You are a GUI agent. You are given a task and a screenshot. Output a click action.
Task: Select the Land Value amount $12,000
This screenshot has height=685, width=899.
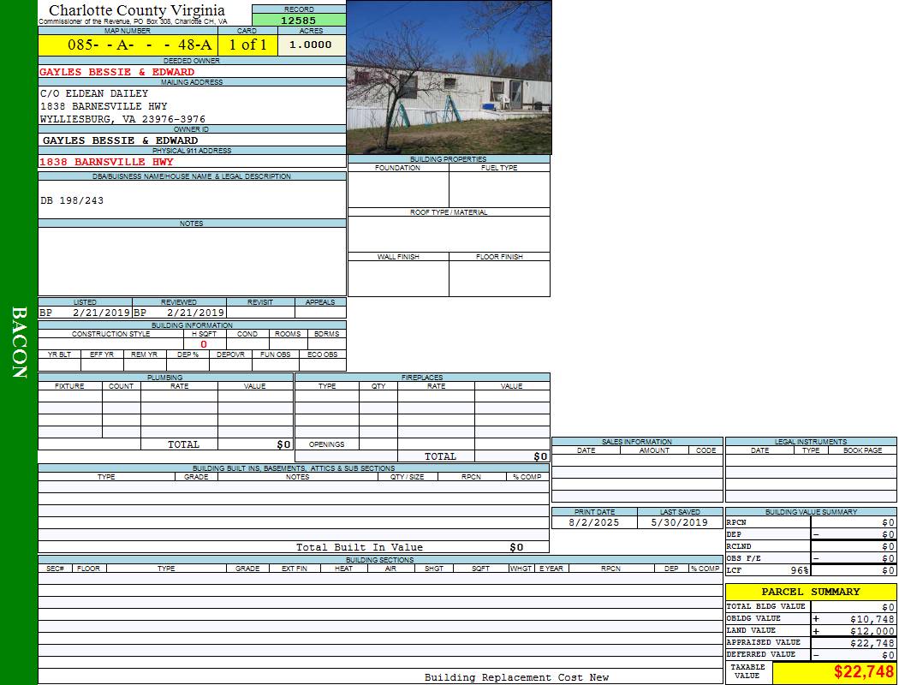click(x=872, y=630)
